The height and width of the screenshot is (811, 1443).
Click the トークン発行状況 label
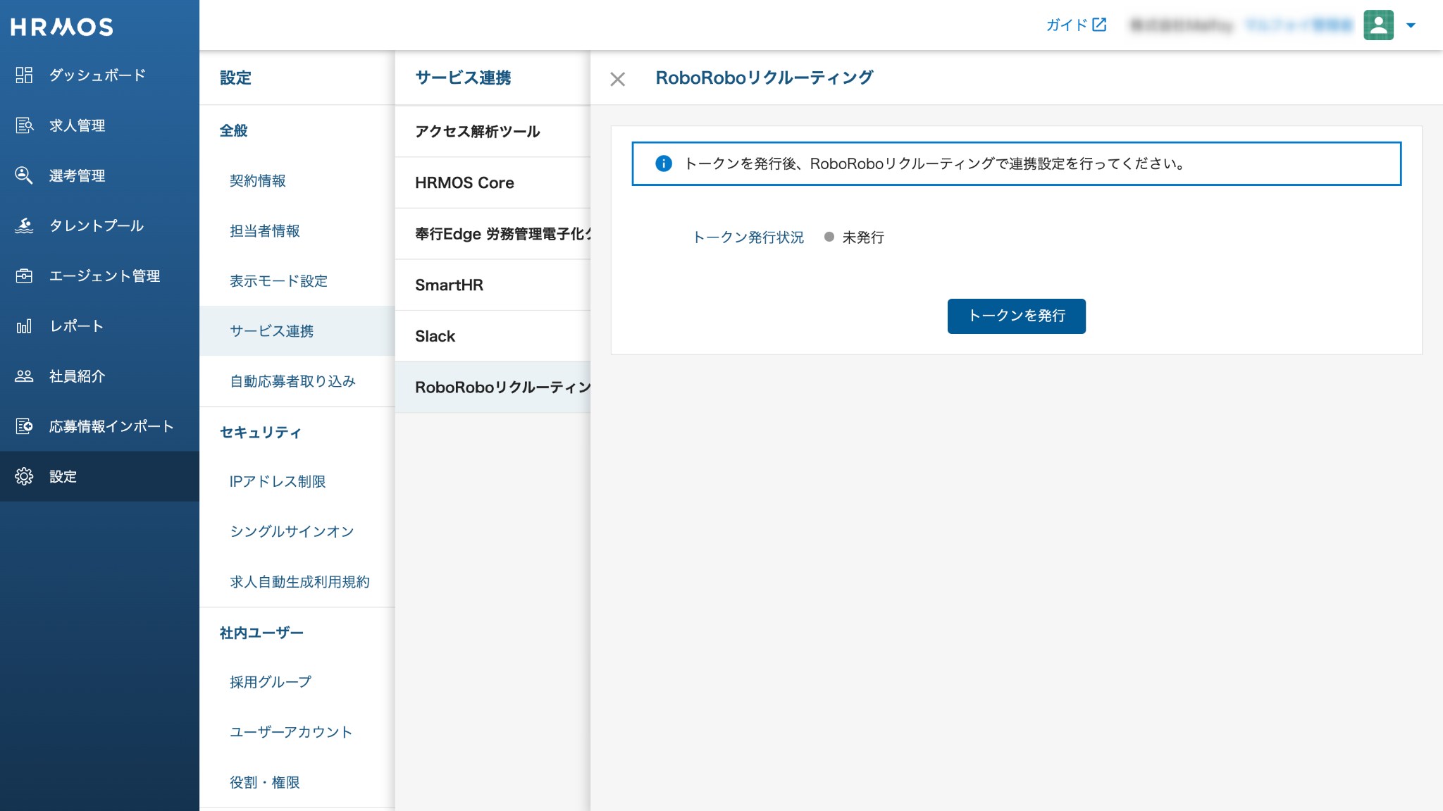point(748,237)
